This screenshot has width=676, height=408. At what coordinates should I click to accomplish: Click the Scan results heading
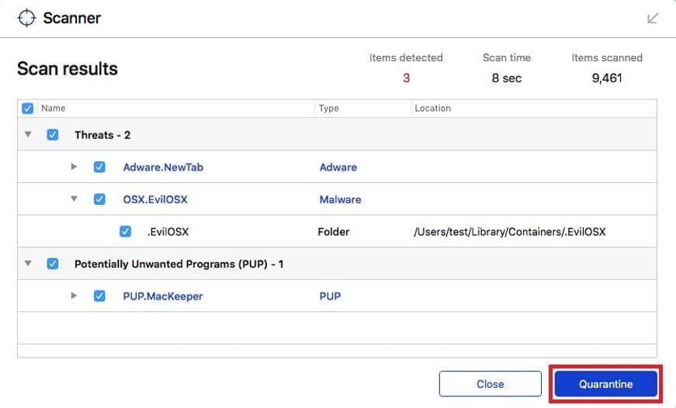point(68,69)
